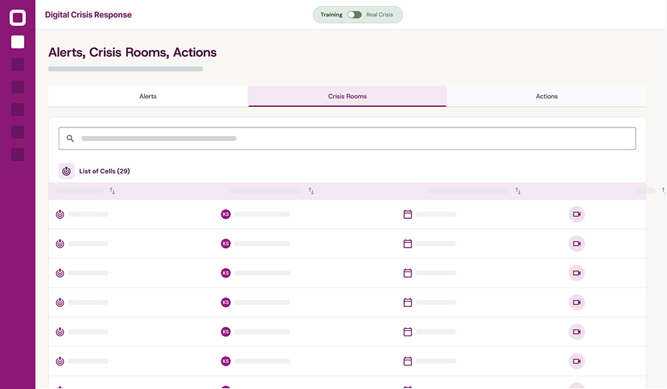Image resolution: width=667 pixels, height=389 pixels.
Task: Click the search magnifier icon
Action: click(70, 138)
